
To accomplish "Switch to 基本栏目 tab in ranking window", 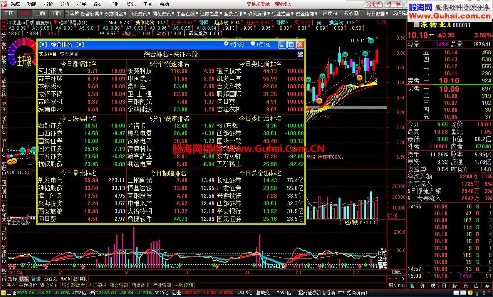I will [47, 54].
